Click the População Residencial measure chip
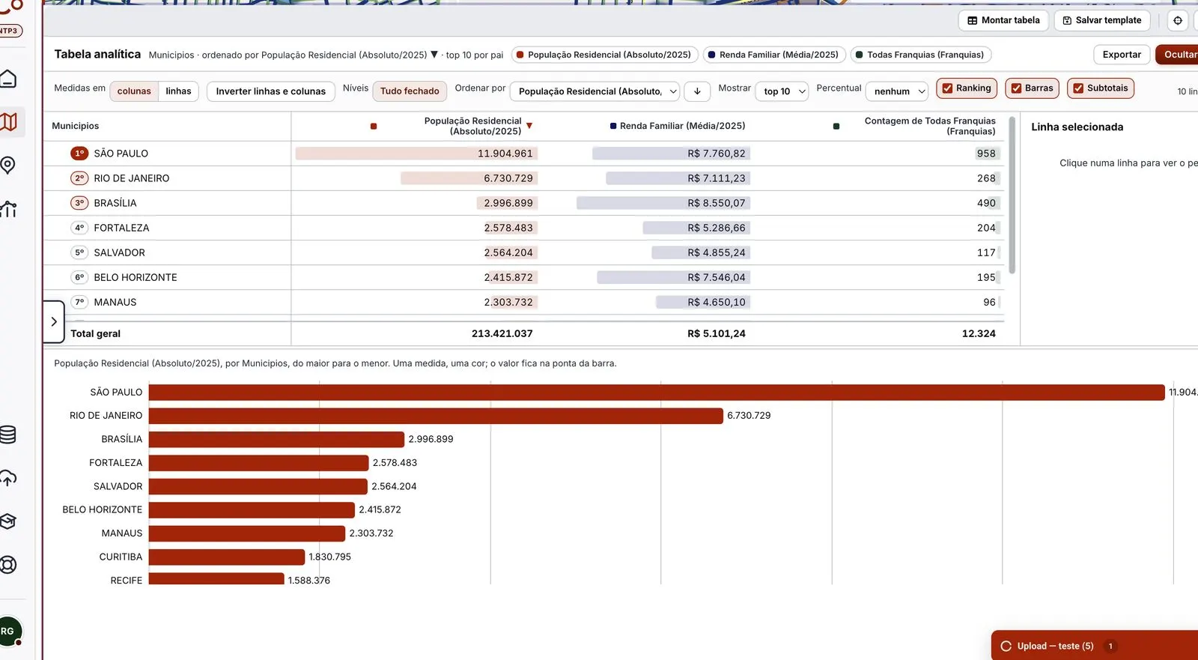The width and height of the screenshot is (1198, 660). [604, 55]
